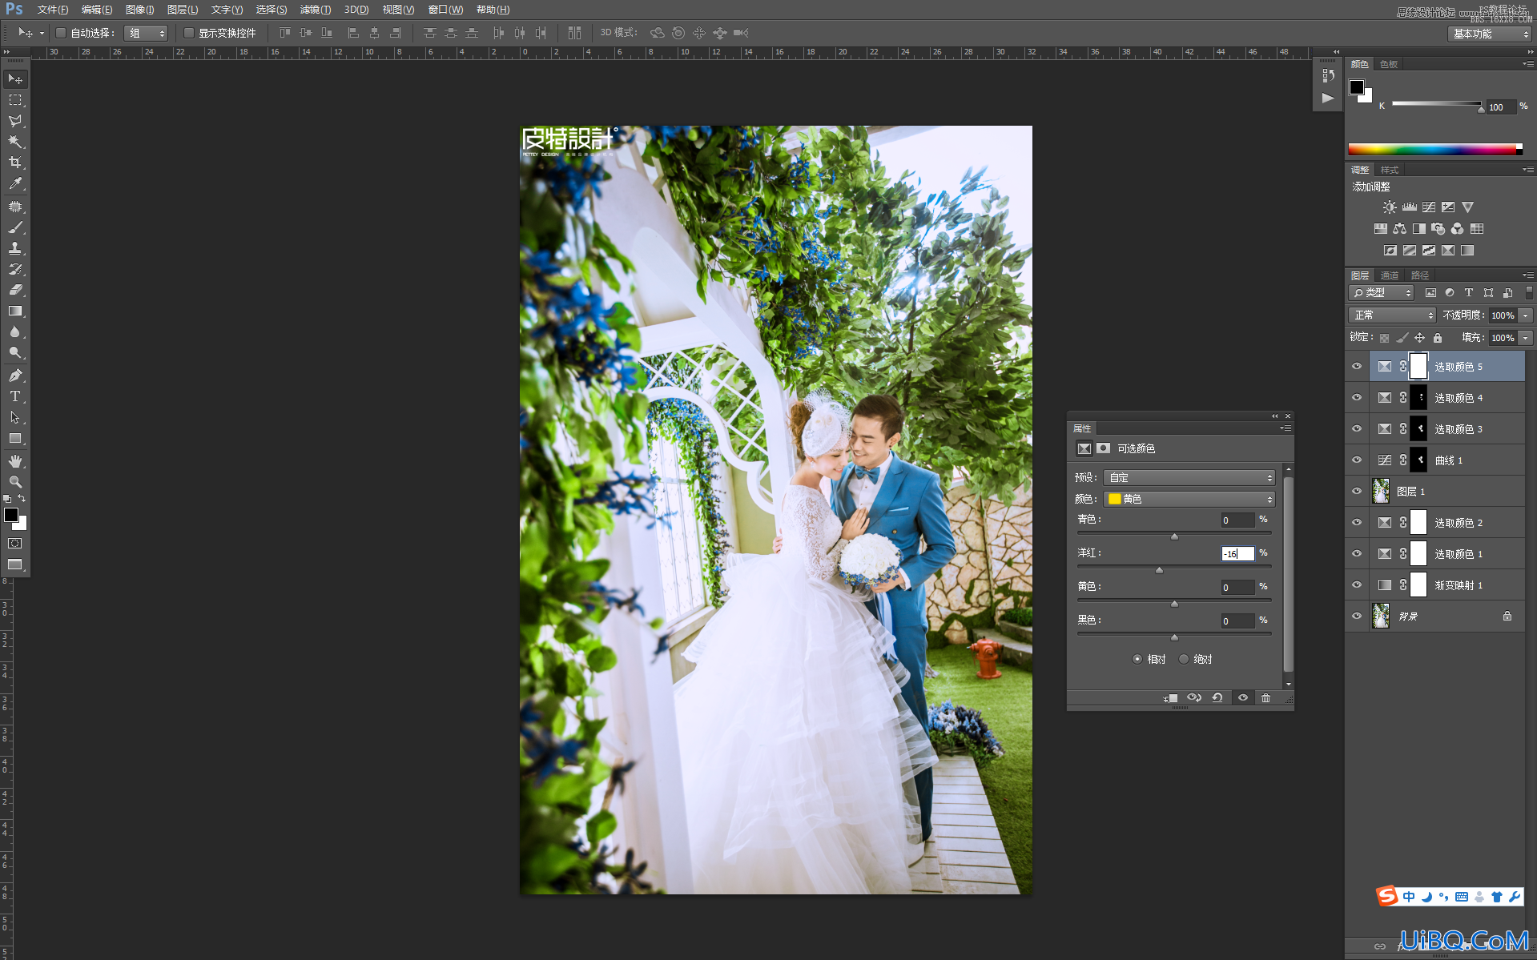Hide the 背景 layer
Viewport: 1537px width, 960px height.
click(x=1357, y=617)
